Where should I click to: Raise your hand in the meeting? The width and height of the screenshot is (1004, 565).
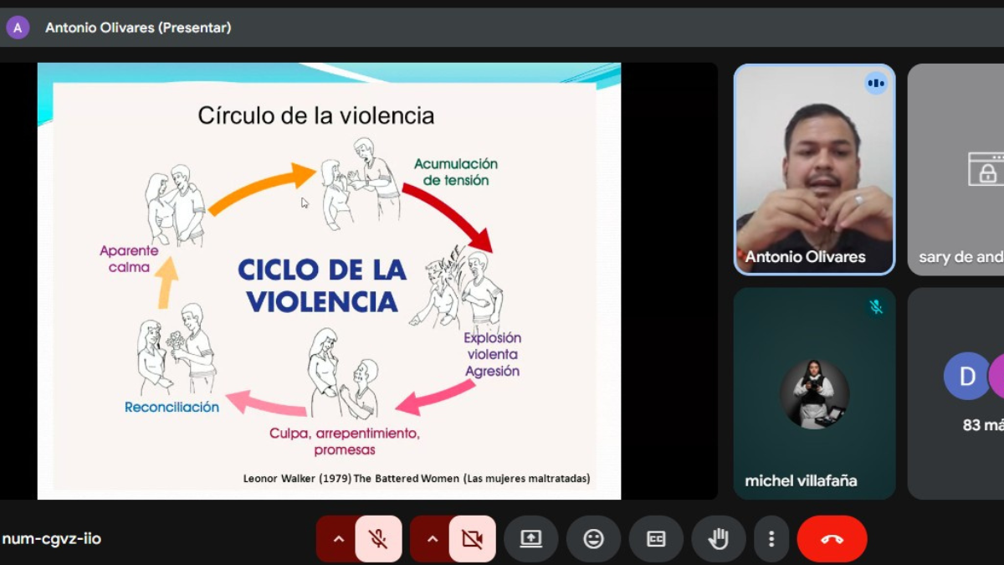point(718,539)
